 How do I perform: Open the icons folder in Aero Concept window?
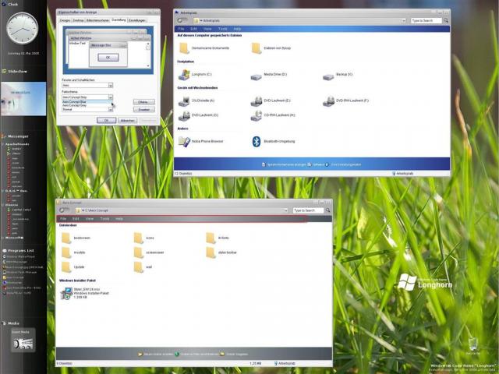pos(139,238)
